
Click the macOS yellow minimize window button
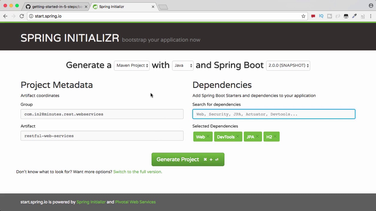pos(11,6)
